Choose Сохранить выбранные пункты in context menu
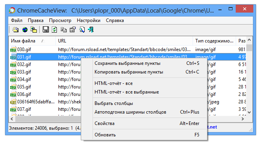Screen dimensions: 260x147 point(144,63)
